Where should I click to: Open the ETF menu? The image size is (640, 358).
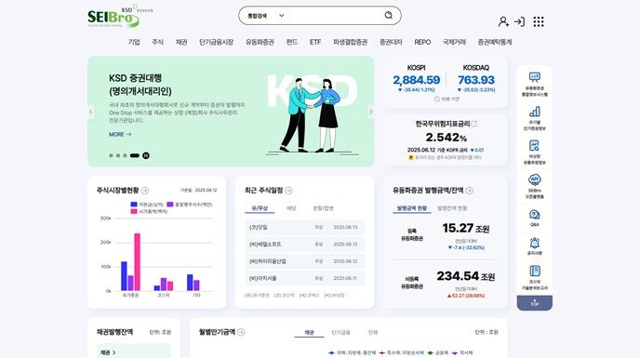pyautogui.click(x=315, y=42)
